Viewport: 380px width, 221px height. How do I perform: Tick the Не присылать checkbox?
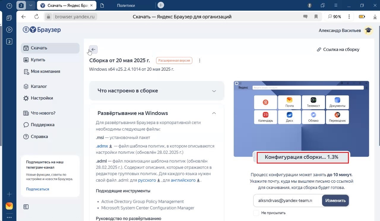[x=256, y=213]
